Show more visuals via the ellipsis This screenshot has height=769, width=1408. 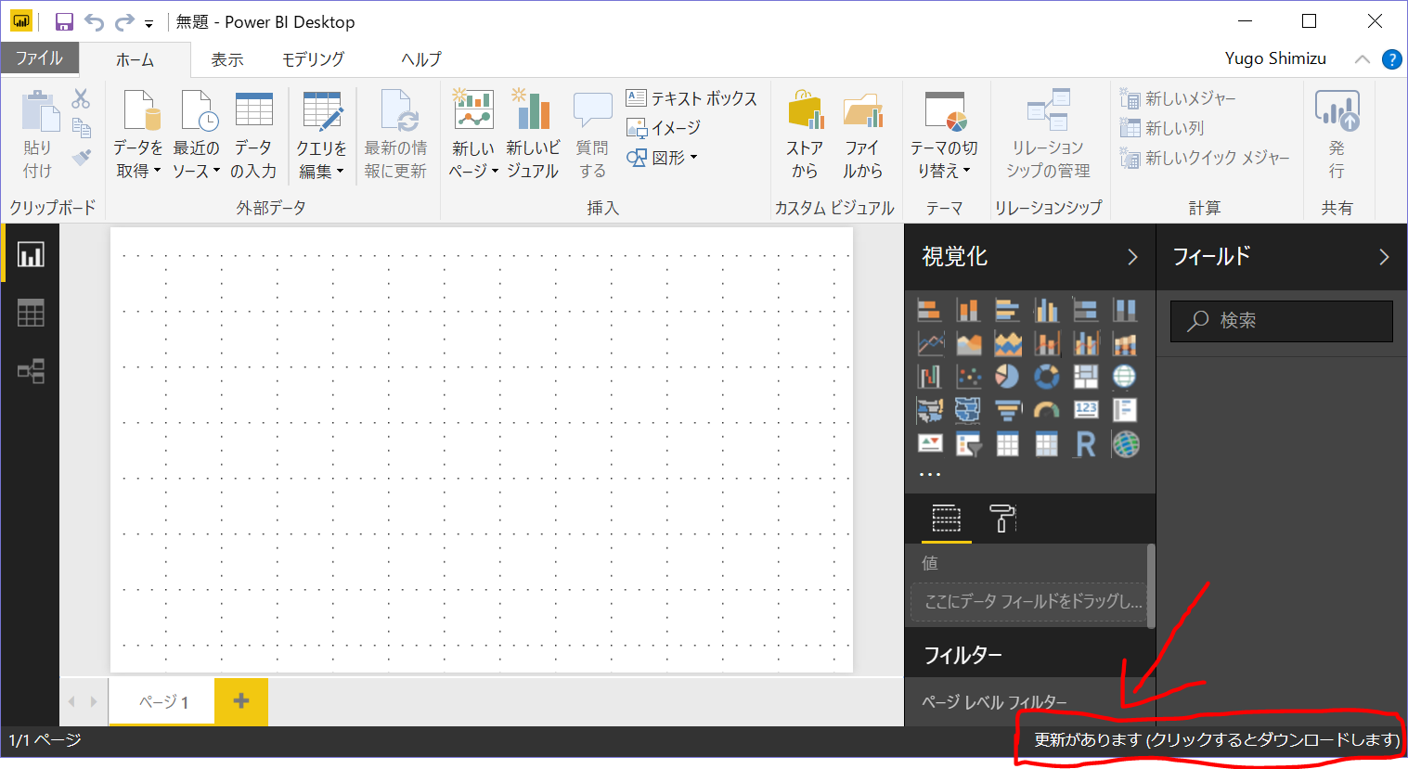930,474
